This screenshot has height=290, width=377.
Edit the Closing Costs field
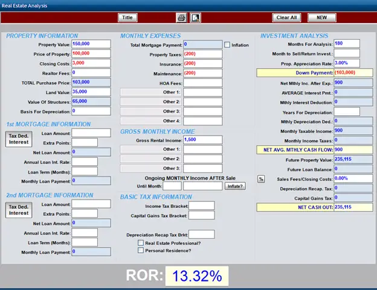pyautogui.click(x=91, y=63)
